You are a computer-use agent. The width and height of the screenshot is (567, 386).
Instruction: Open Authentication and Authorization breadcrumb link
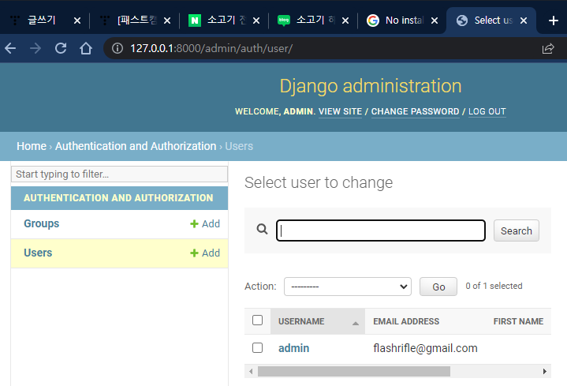coord(136,146)
